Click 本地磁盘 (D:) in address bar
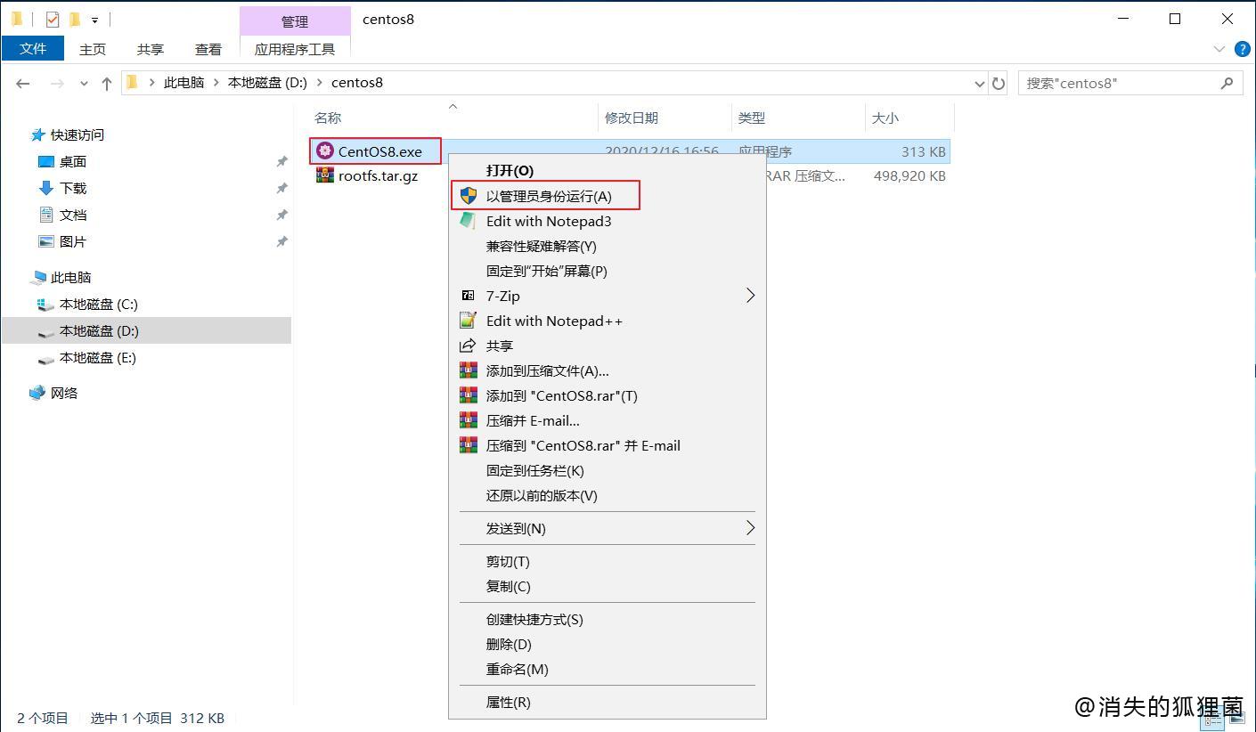This screenshot has width=1256, height=732. coord(267,82)
